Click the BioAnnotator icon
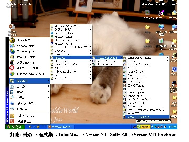The width and height of the screenshot is (189, 142). [124, 78]
